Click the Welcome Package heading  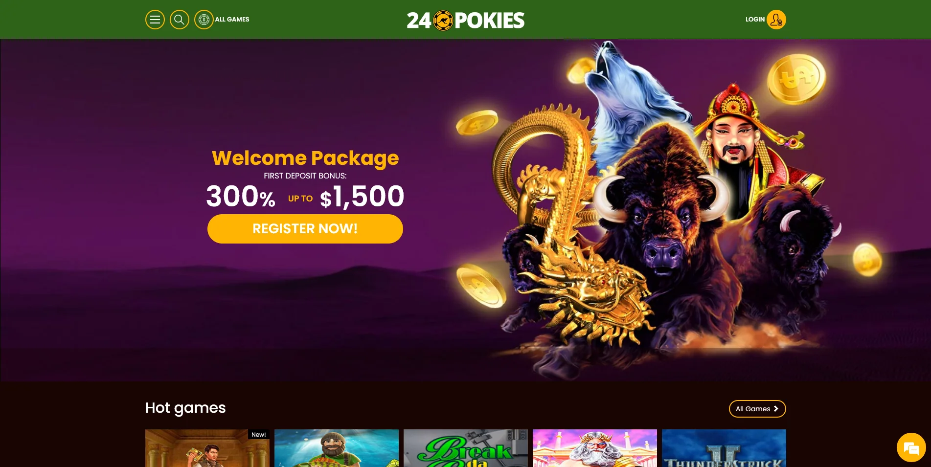(x=305, y=158)
